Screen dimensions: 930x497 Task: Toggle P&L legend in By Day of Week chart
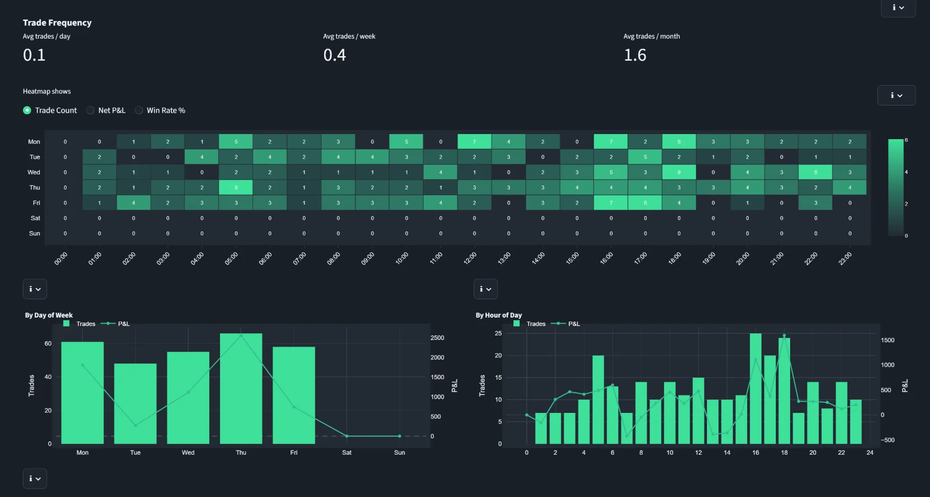[115, 324]
